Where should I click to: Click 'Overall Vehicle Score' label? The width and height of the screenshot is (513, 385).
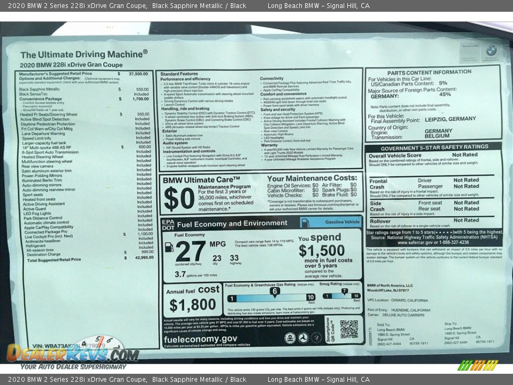[x=395, y=156]
